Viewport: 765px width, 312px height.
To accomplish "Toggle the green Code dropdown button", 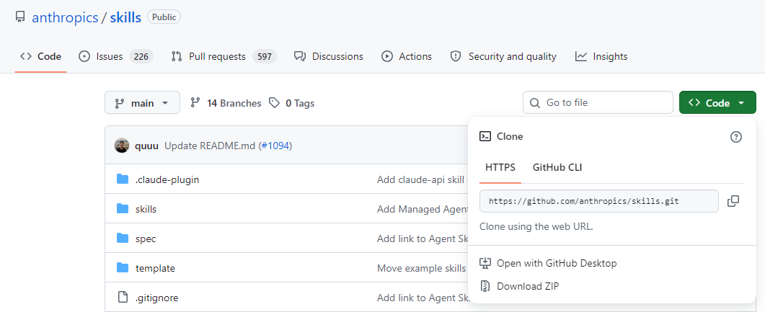I will coord(717,103).
